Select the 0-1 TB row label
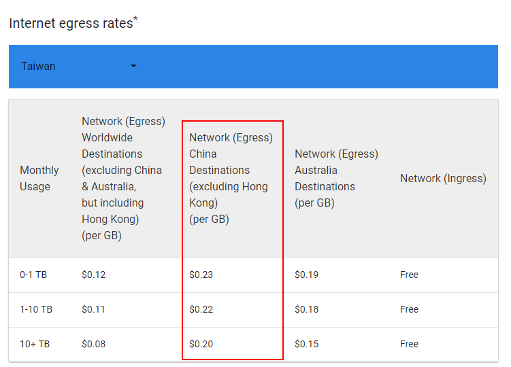 pos(33,275)
